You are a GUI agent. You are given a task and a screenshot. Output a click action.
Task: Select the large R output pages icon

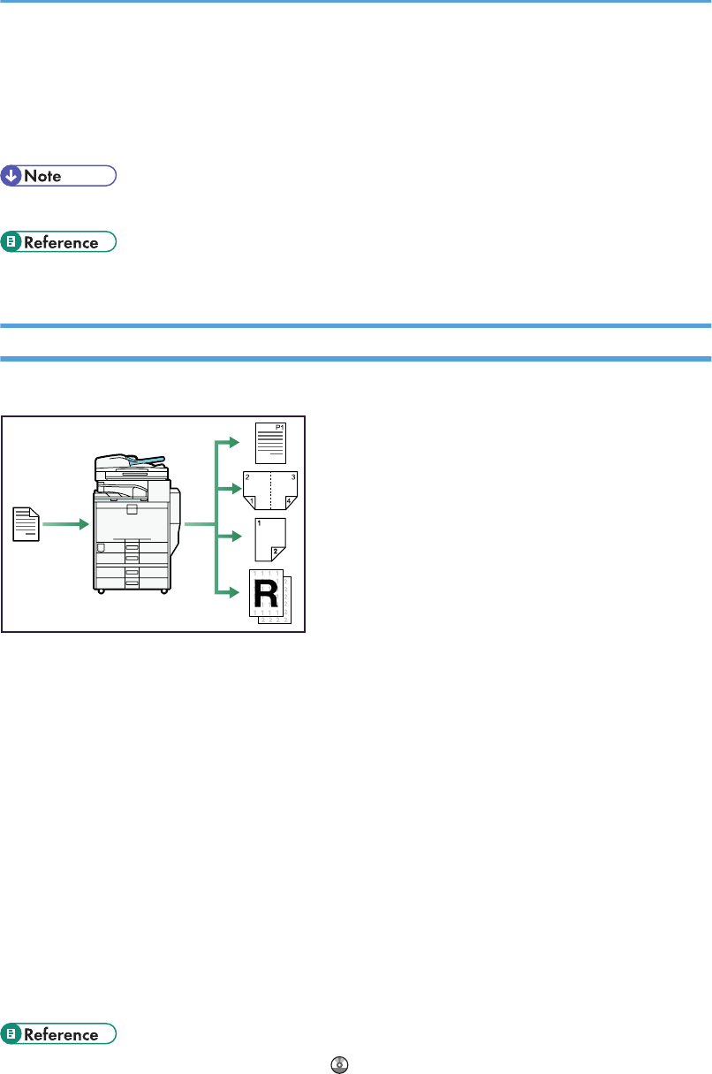click(x=272, y=598)
